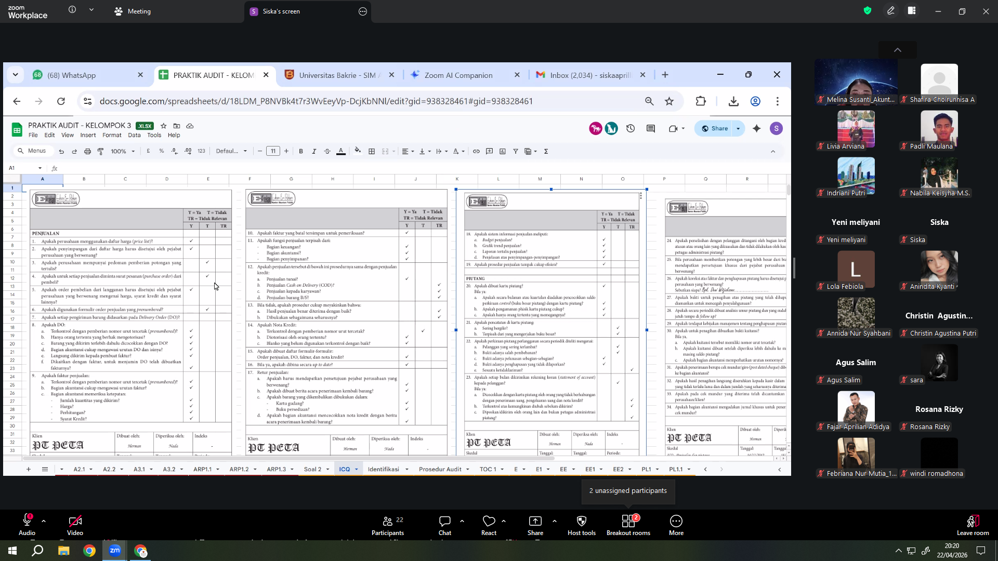The height and width of the screenshot is (561, 998).
Task: Decrease decimal places
Action: coord(175,151)
